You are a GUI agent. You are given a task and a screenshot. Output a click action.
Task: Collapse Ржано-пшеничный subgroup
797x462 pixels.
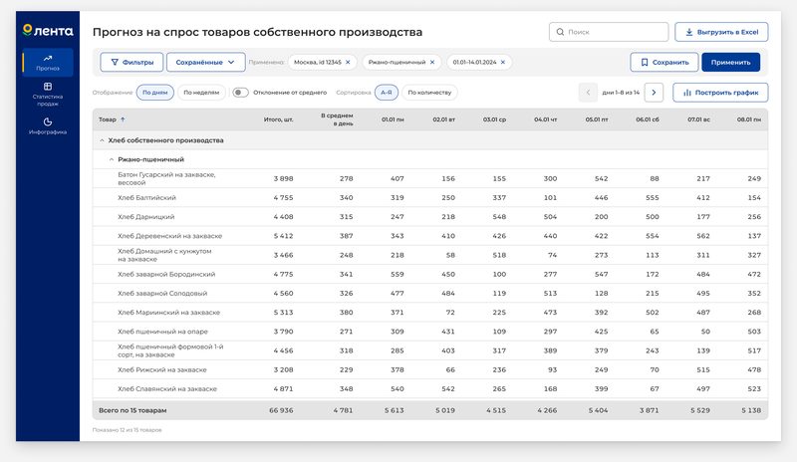tap(112, 159)
